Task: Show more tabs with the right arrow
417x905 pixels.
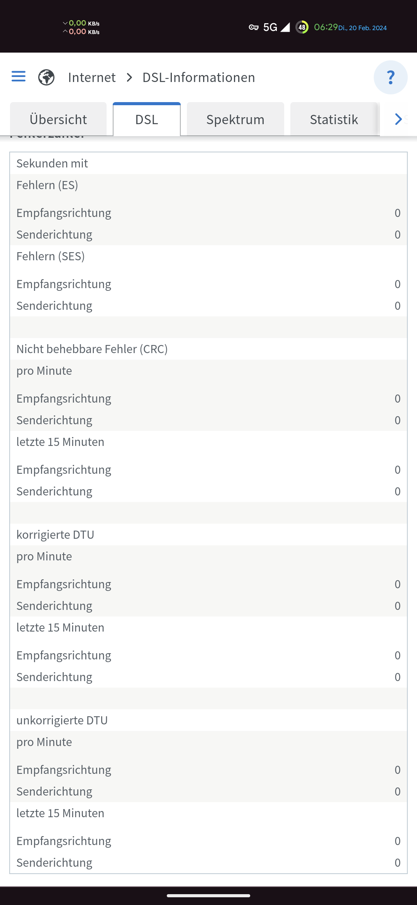Action: tap(398, 119)
